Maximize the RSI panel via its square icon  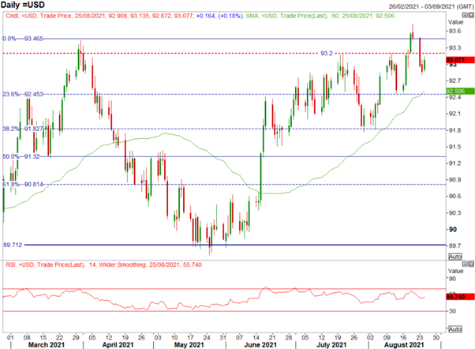point(465,264)
